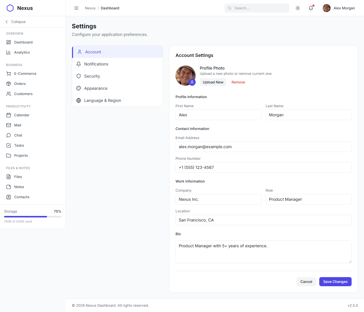Click the large profile photo
Viewport: 364px width, 312px height.
pos(186,76)
